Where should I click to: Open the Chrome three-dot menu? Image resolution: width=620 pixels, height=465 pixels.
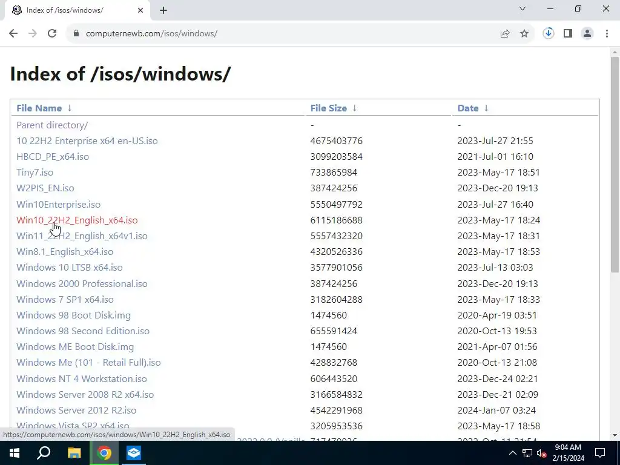607,34
